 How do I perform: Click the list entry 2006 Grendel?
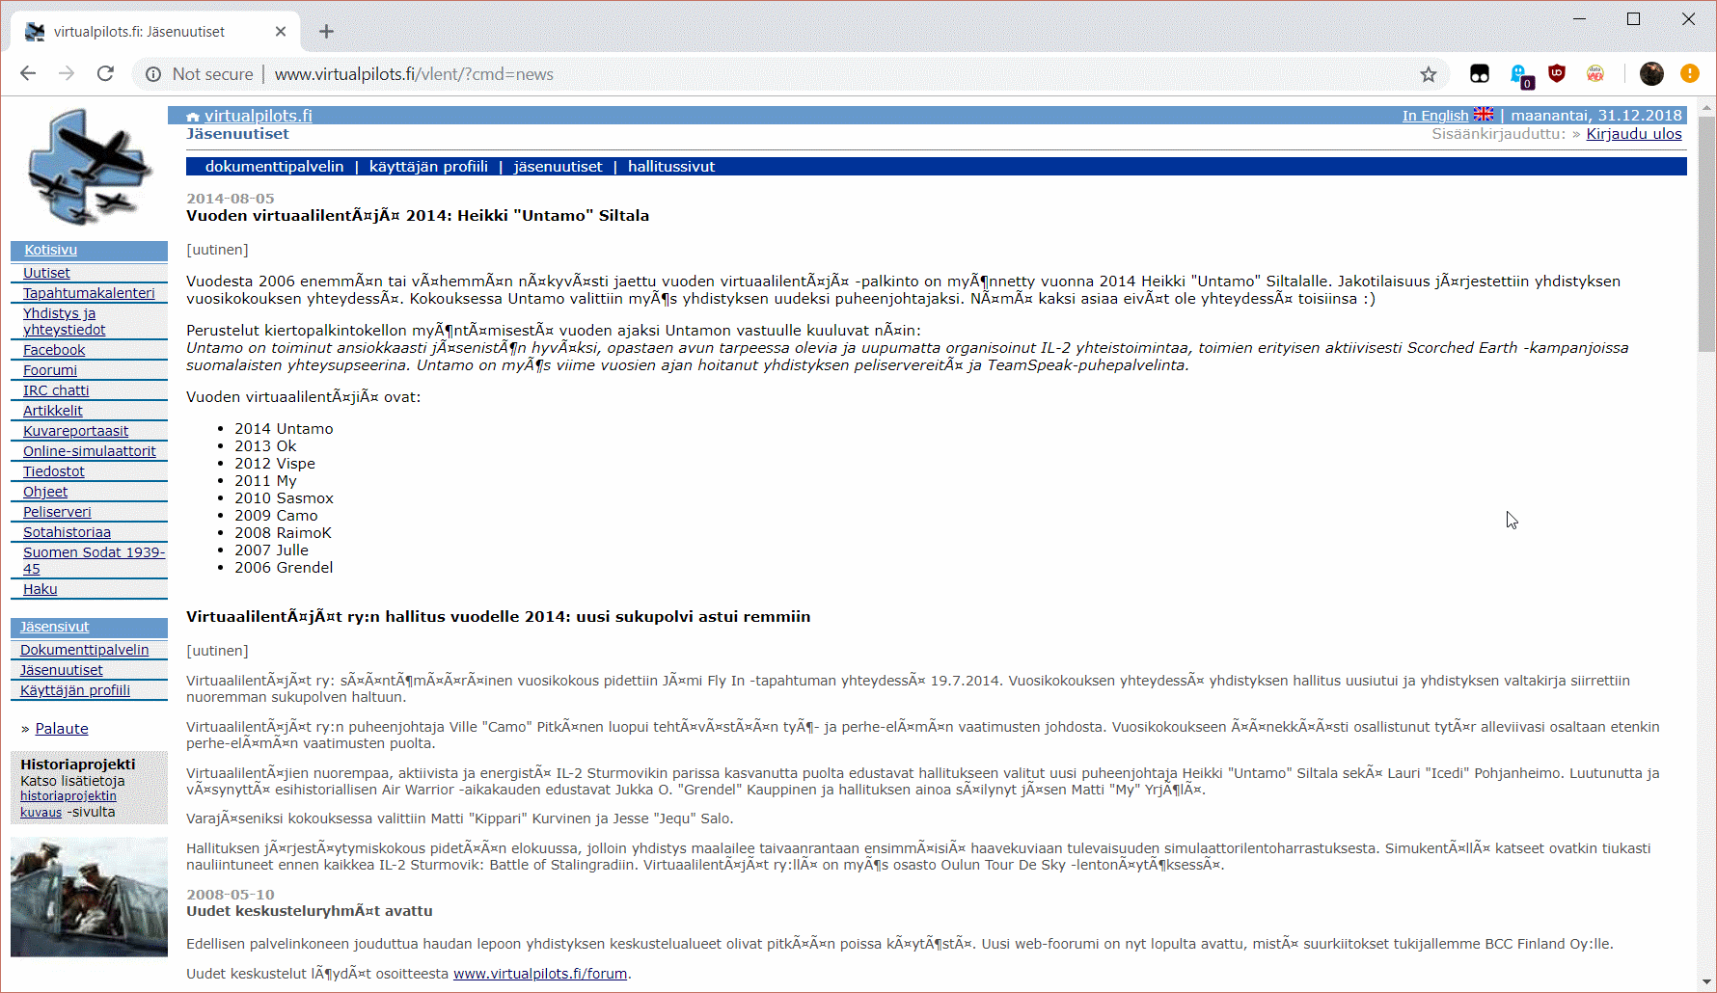point(284,568)
